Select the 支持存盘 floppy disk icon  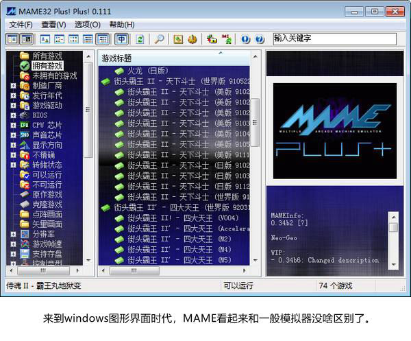(25, 254)
